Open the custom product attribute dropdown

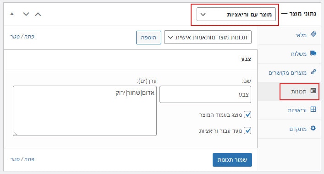(208, 37)
